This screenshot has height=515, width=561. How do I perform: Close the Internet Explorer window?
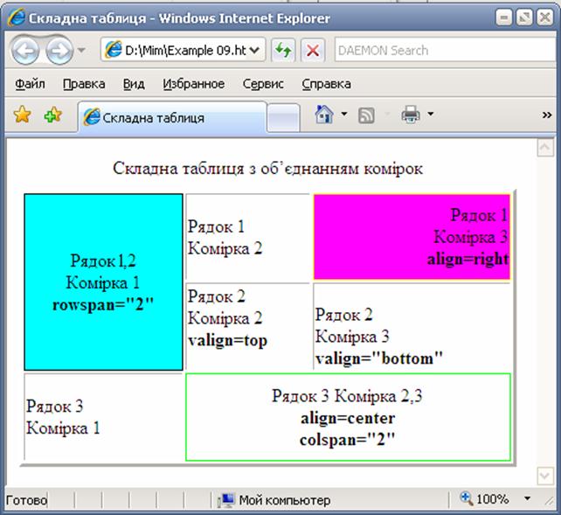(x=545, y=17)
